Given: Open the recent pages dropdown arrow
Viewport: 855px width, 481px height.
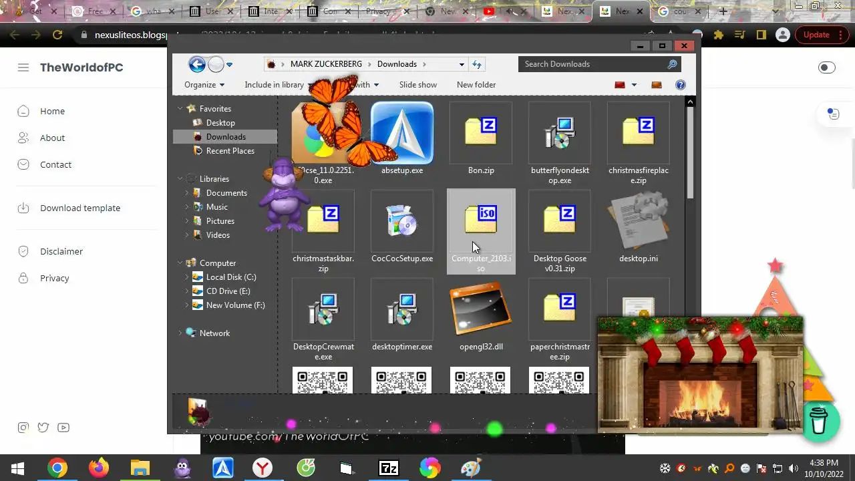Looking at the screenshot, I should click(229, 65).
